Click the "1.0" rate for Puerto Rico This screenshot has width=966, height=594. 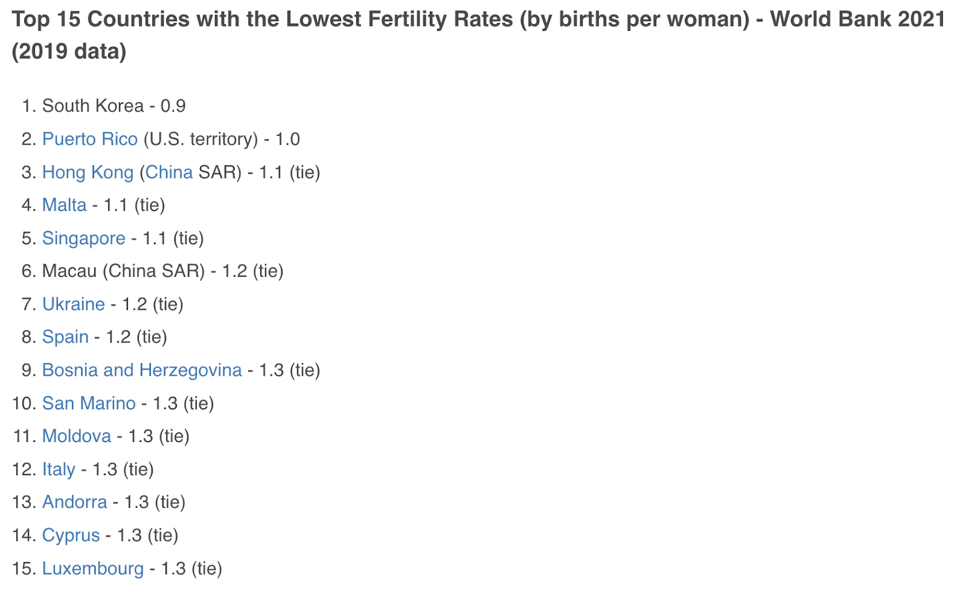click(287, 139)
